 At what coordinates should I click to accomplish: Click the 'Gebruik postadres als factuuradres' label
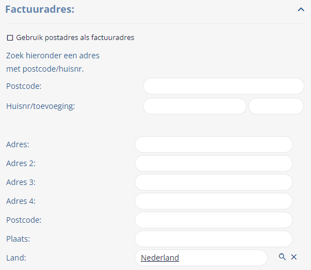point(75,38)
